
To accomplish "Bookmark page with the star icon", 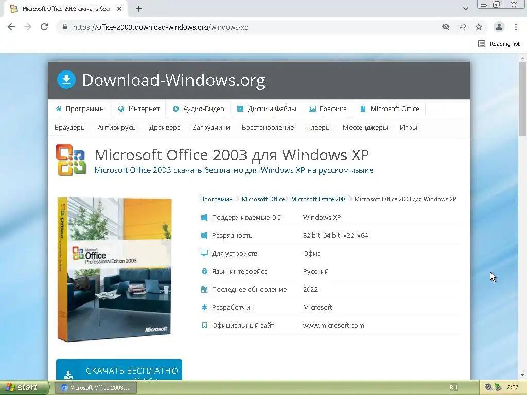I will (x=479, y=27).
